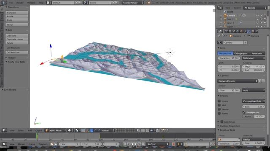
Task: Toggle the Mist checkbox under Display
Action: coord(219,105)
